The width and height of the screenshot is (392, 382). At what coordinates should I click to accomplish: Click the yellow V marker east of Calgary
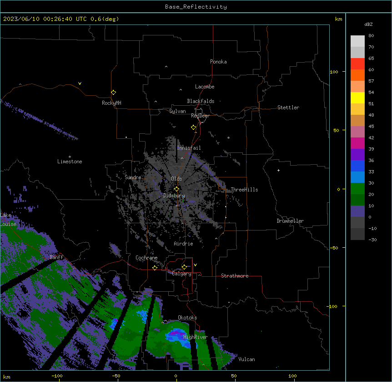pos(195,265)
